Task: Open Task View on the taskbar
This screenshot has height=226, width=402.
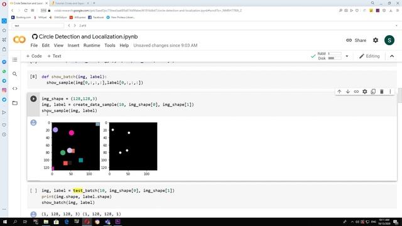Action: (x=25, y=222)
